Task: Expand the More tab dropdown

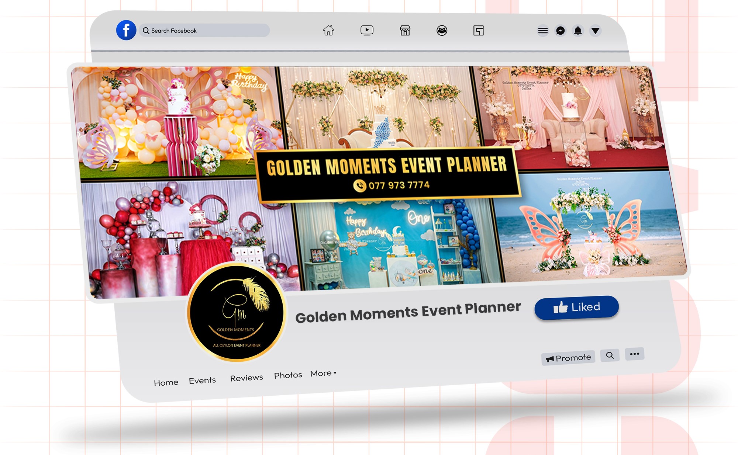Action: click(323, 374)
